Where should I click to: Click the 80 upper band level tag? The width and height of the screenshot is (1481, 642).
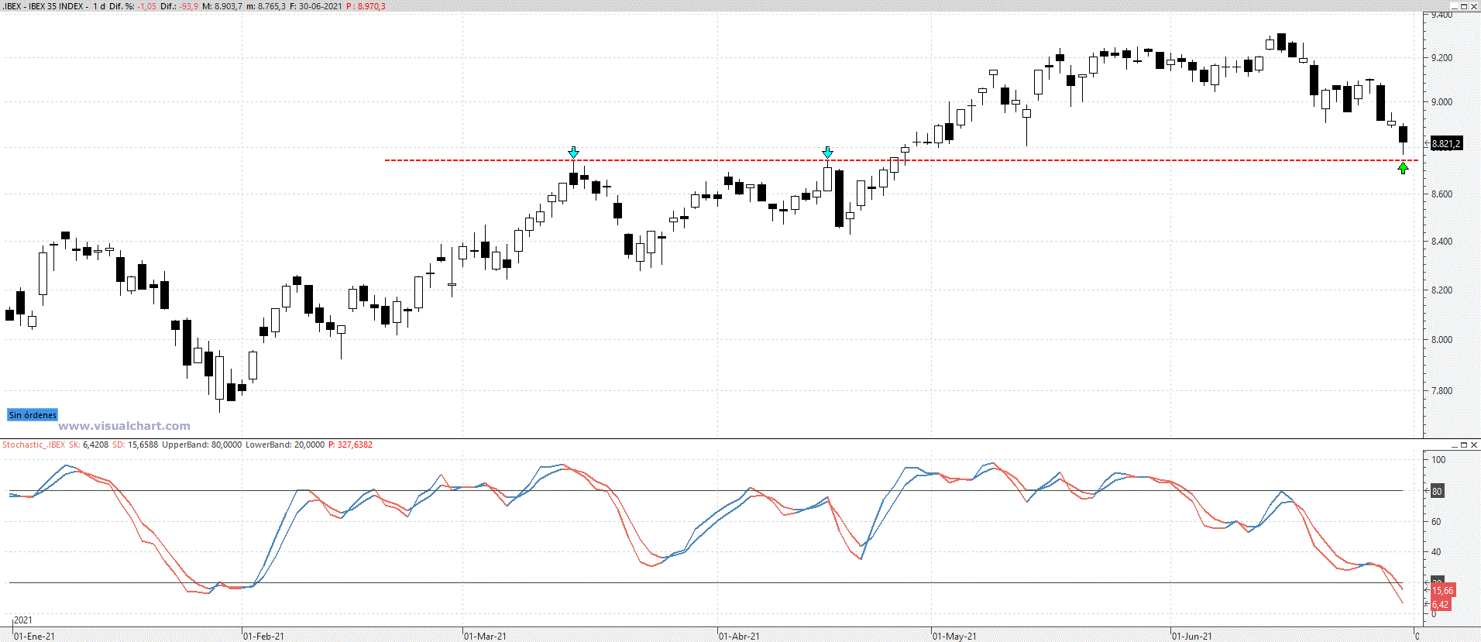[x=1437, y=491]
